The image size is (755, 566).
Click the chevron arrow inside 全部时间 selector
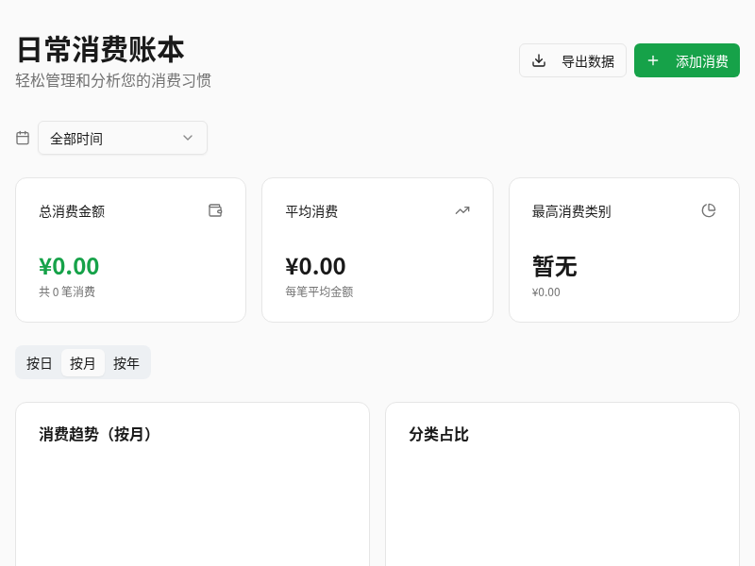[188, 138]
